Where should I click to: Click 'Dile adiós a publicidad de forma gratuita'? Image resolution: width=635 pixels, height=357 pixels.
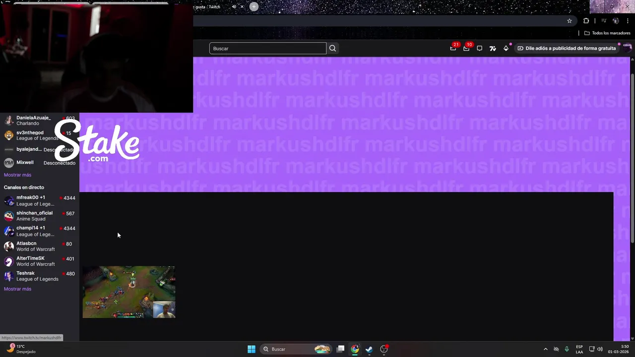point(567,48)
